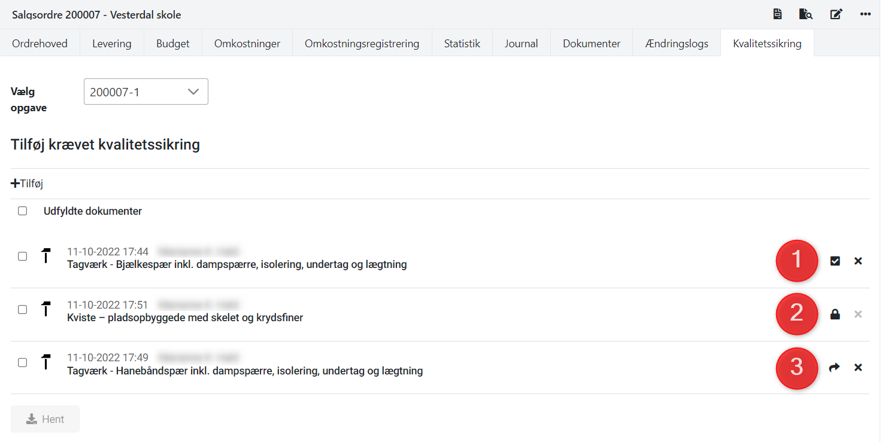Delete the Bjælkespær document with X icon
882x442 pixels.
[858, 261]
